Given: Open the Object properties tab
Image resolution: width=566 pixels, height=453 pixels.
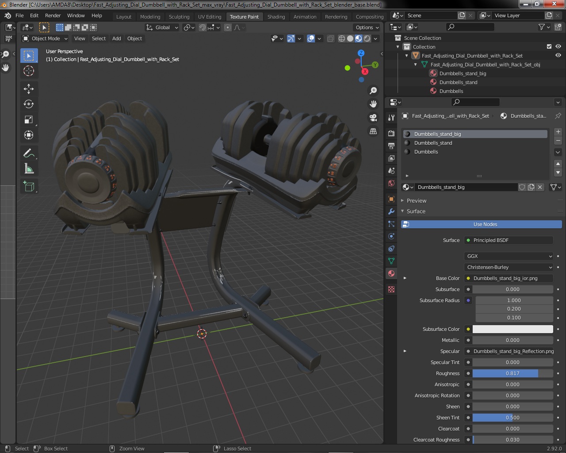Looking at the screenshot, I should pos(391,199).
